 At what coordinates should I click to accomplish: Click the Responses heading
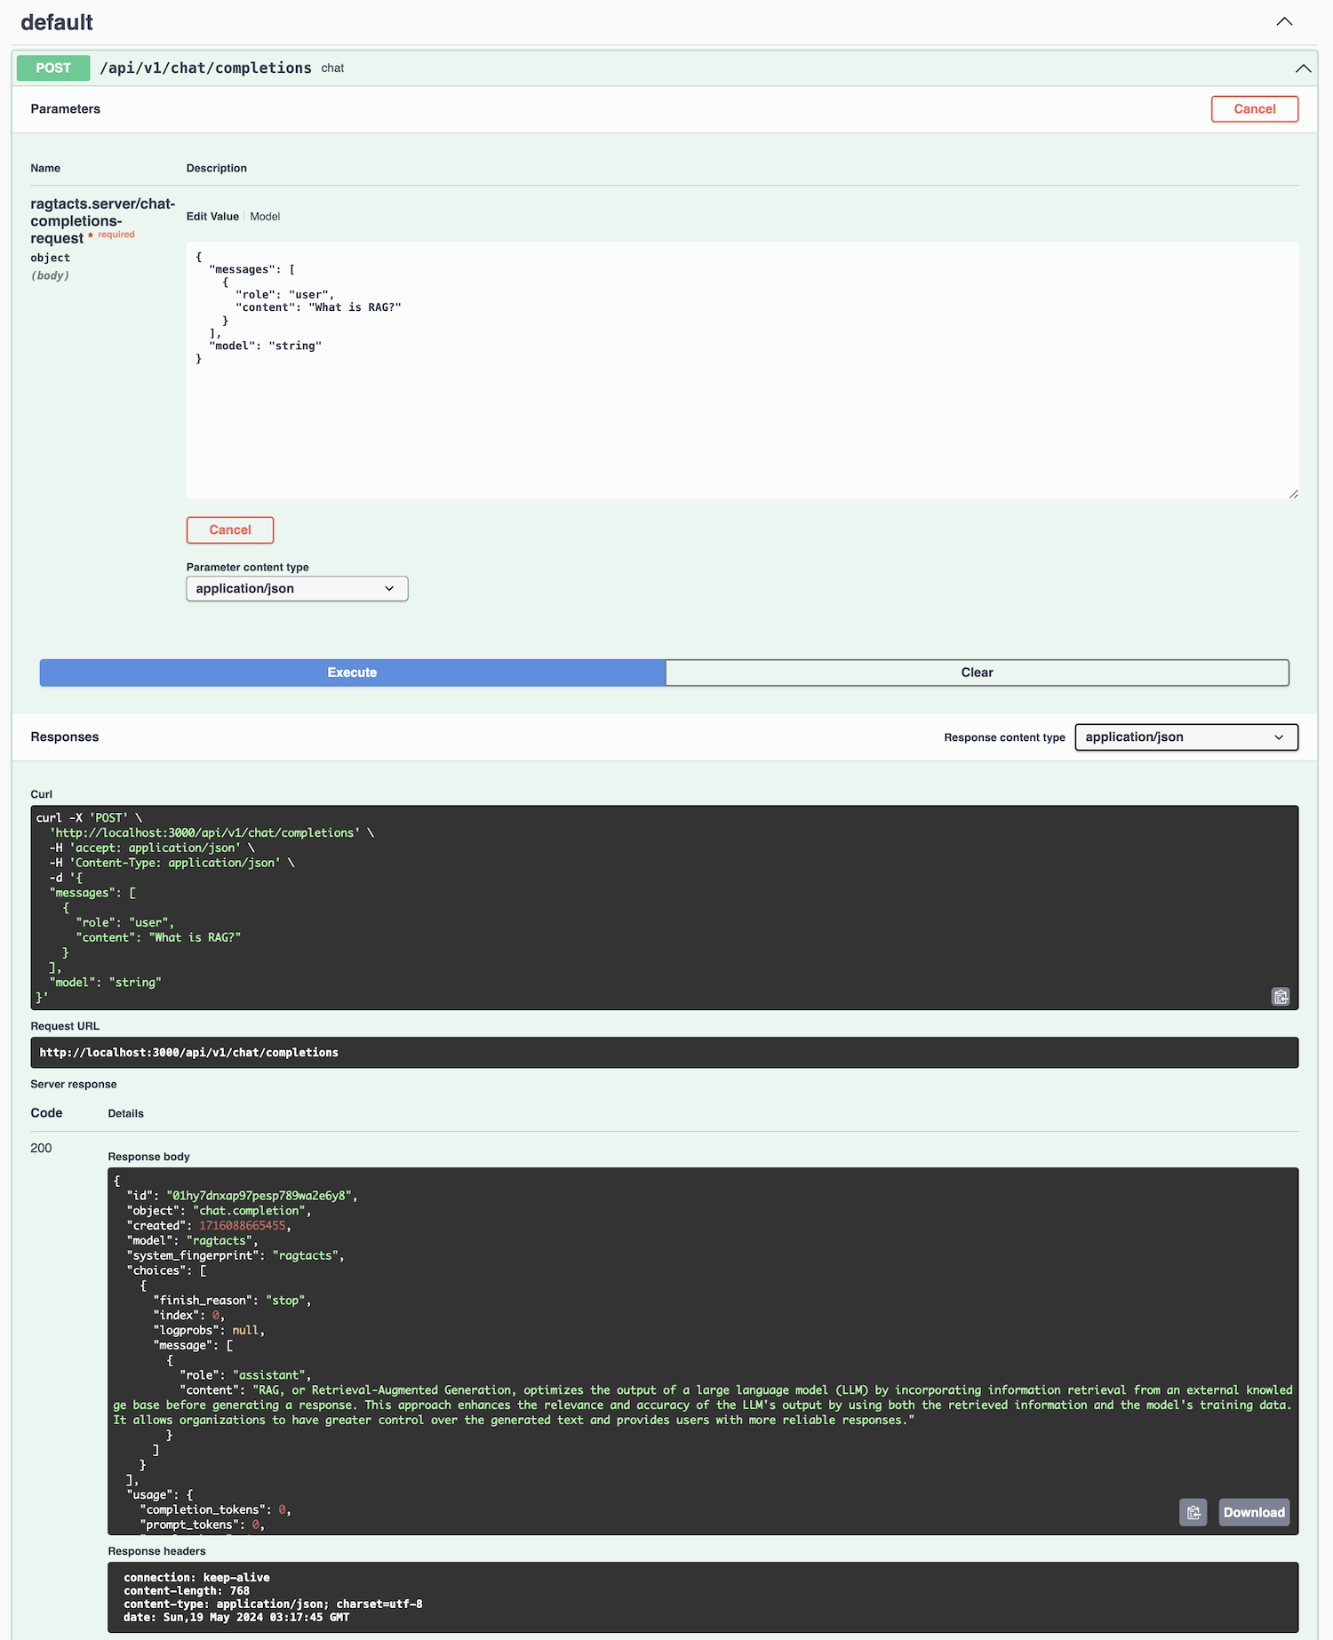65,736
